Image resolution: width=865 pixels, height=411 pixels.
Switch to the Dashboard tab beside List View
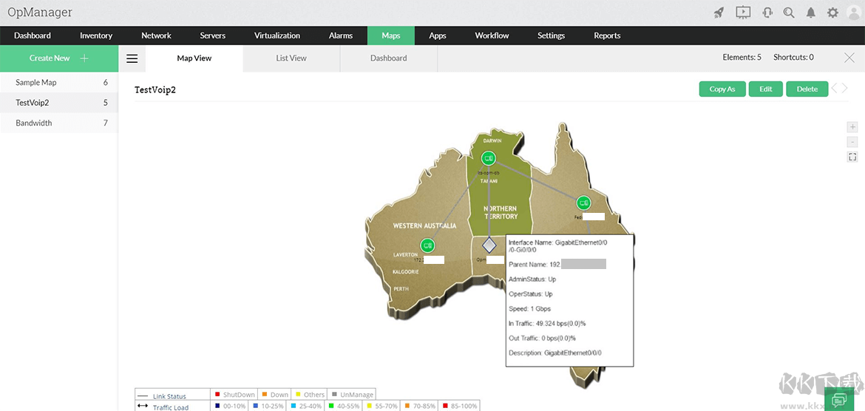pyautogui.click(x=388, y=58)
